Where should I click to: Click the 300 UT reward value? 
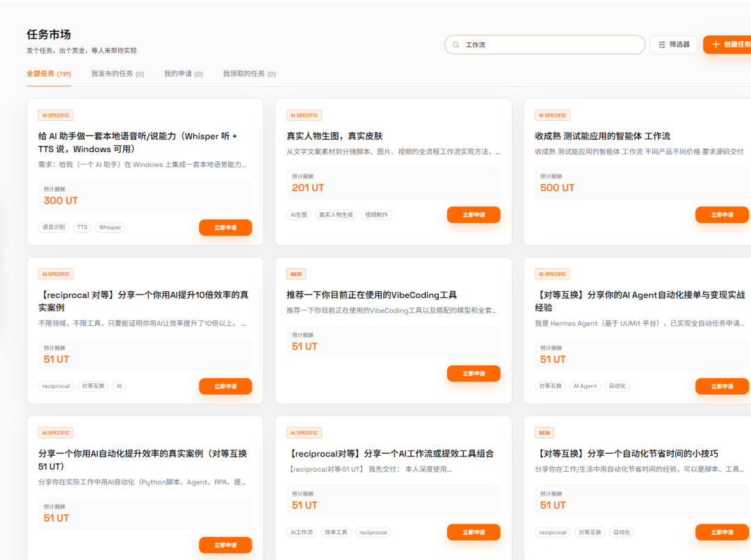click(60, 201)
